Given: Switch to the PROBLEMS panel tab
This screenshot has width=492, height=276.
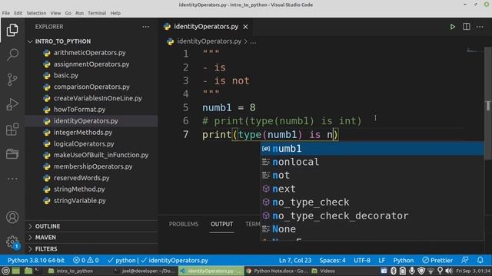Looking at the screenshot, I should coord(184,224).
